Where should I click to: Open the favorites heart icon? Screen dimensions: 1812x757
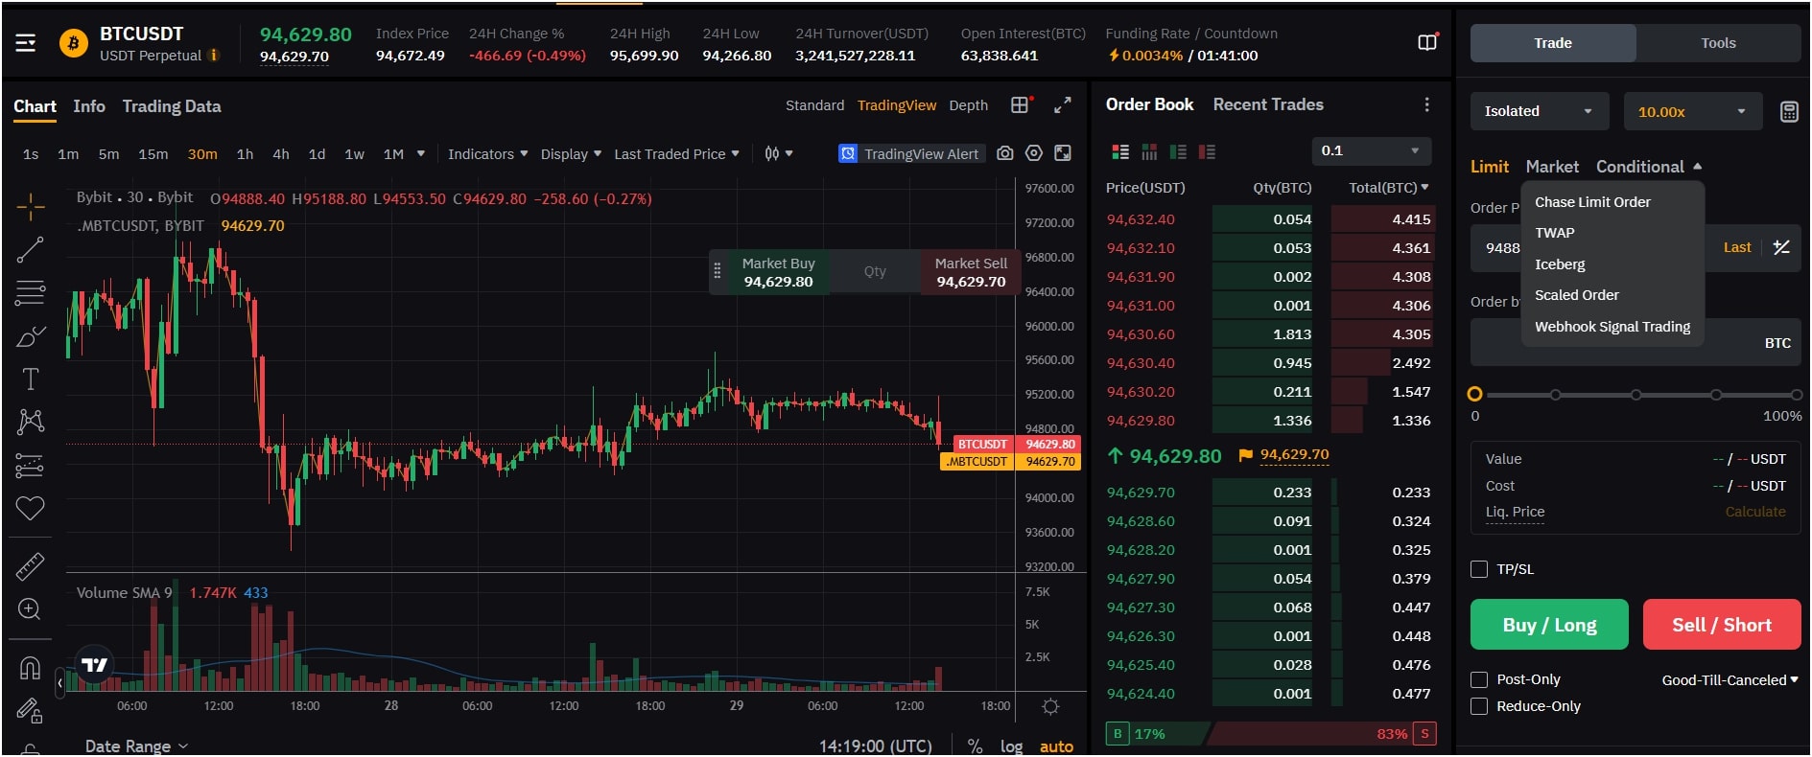click(30, 508)
